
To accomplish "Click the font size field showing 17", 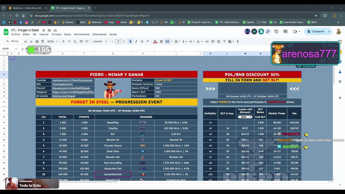I will (118, 41).
